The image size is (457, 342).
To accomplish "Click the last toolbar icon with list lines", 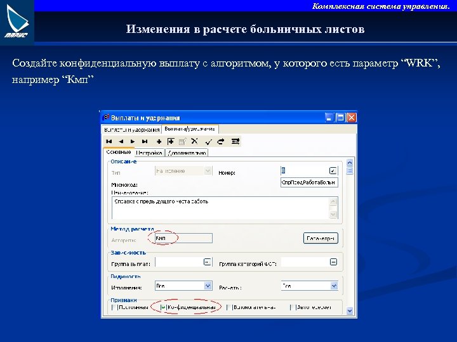I will [x=235, y=141].
